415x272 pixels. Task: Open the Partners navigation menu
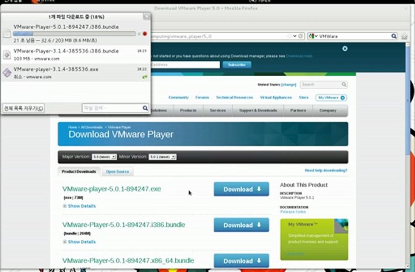[x=298, y=110]
